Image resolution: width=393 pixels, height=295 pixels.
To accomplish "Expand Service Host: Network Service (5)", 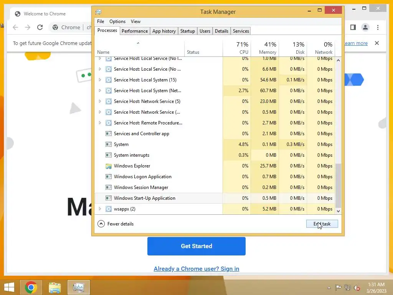I will pyautogui.click(x=100, y=101).
